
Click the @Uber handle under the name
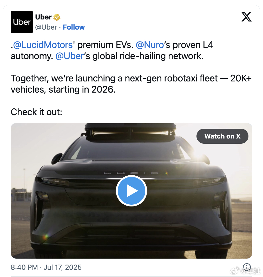point(46,27)
